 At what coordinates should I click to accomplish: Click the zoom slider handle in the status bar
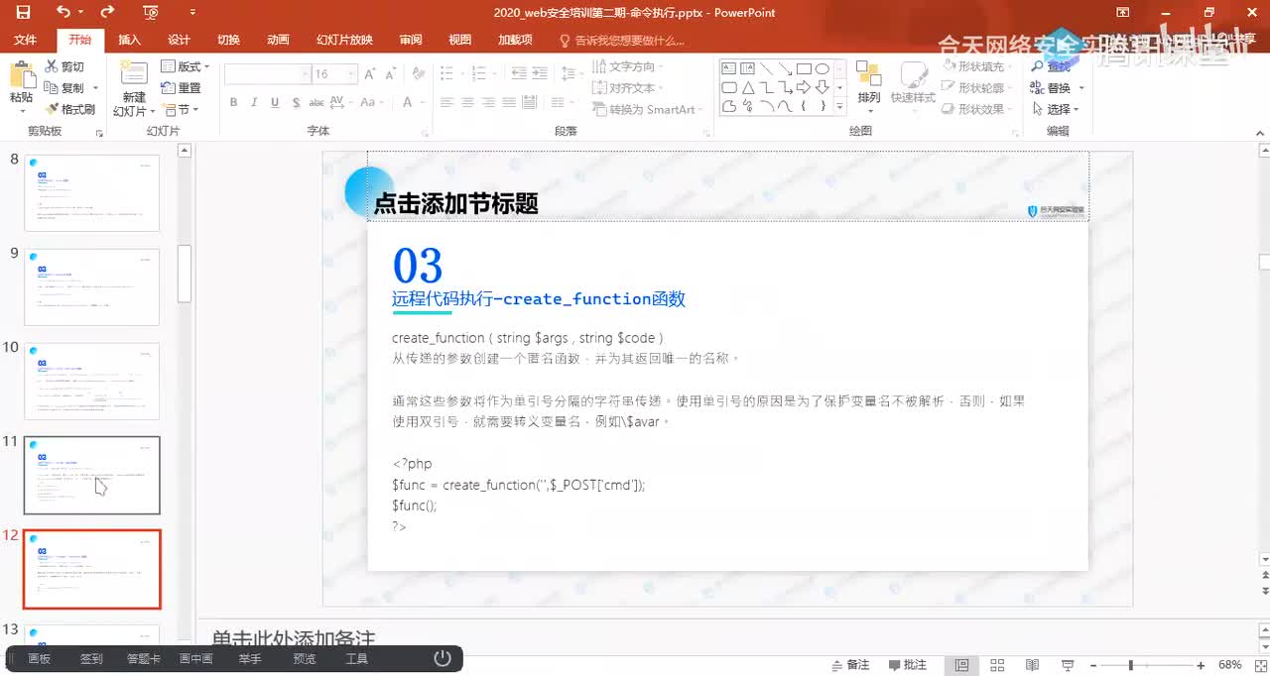pos(1130,665)
